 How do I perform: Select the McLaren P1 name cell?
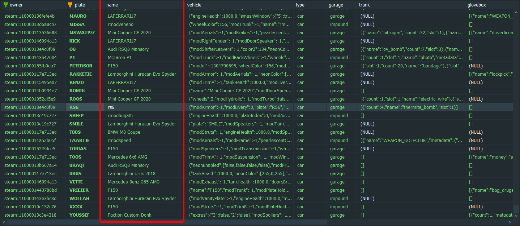(120, 58)
